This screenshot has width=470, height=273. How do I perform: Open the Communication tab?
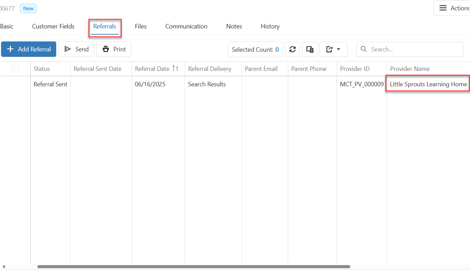186,26
